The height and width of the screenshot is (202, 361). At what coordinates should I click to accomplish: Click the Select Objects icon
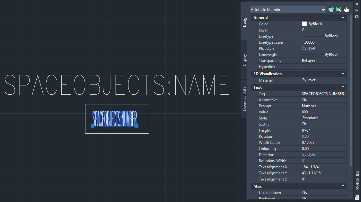tap(339, 9)
